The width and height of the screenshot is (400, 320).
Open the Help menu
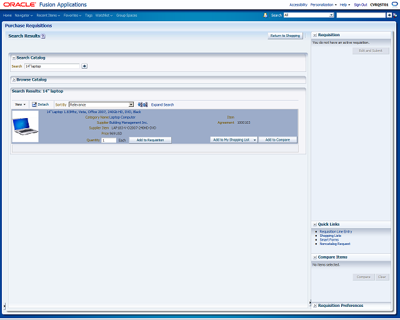[345, 4]
